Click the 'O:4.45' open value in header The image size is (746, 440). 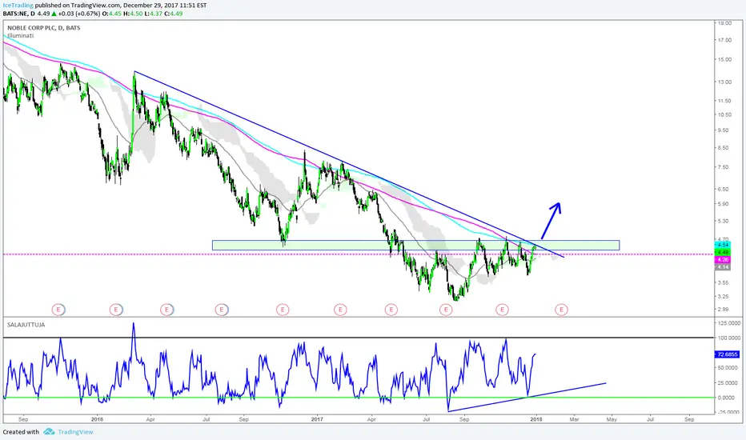112,14
